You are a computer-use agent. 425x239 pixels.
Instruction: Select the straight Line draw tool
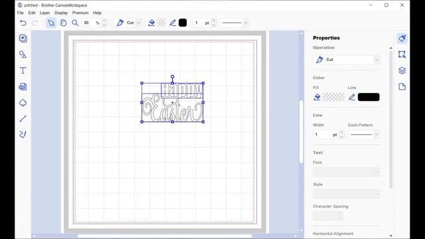[x=23, y=118]
